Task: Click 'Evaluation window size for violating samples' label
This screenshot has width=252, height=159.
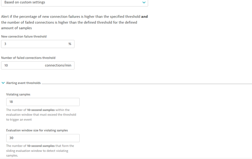Action: coord(37,130)
